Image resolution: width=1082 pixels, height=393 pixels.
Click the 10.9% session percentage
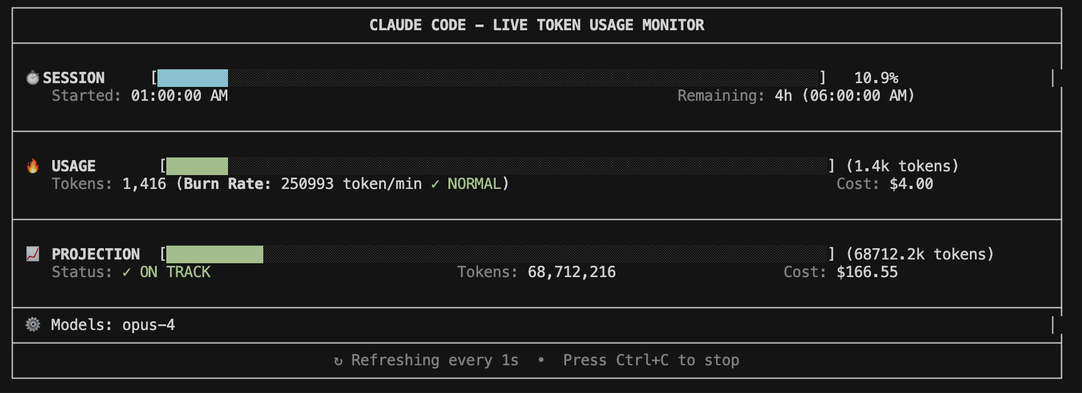[x=876, y=77]
